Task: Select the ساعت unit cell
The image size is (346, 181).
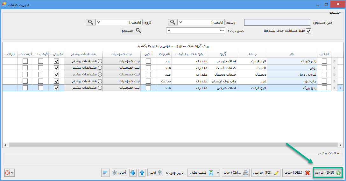Action: point(164,81)
